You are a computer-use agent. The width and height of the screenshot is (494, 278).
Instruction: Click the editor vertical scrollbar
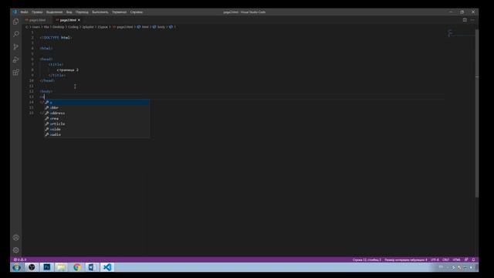coord(477,114)
